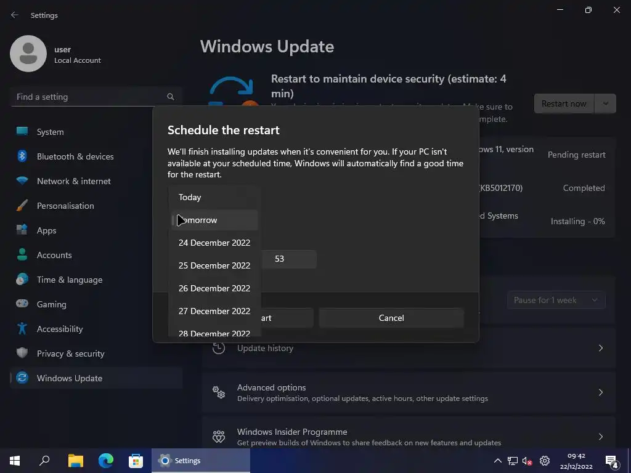The width and height of the screenshot is (631, 473).
Task: Go to Accounts settings
Action: point(96,255)
